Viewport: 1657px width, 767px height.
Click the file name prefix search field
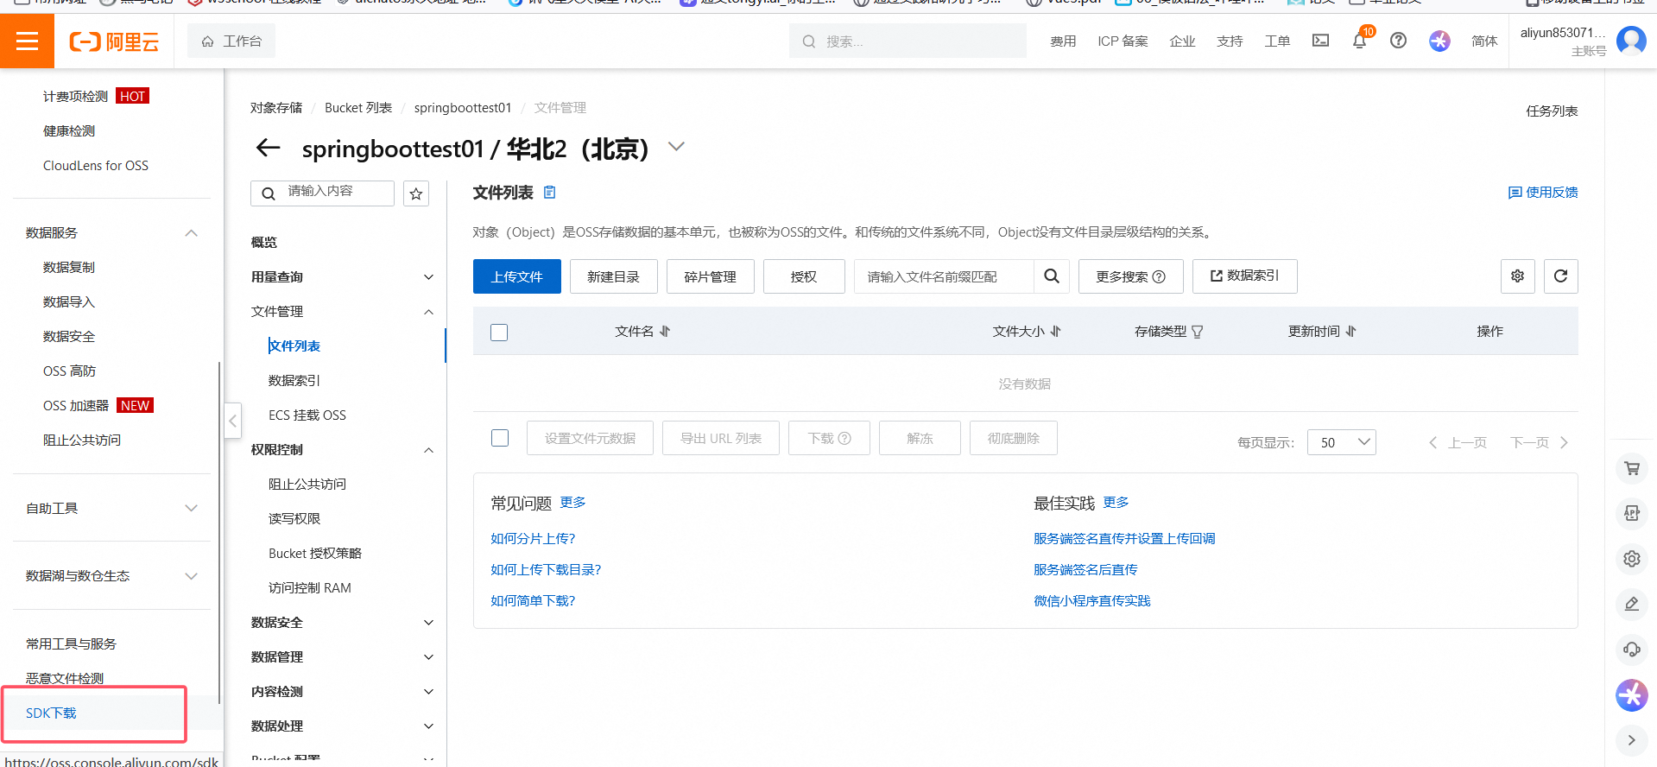(x=944, y=276)
